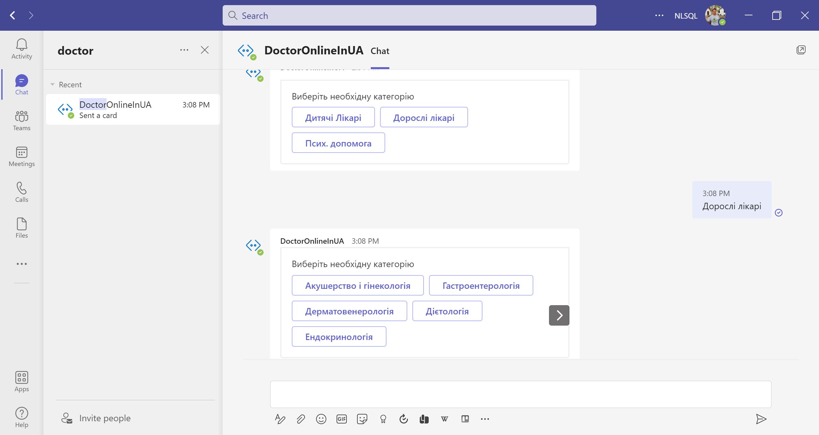The height and width of the screenshot is (435, 819).
Task: Open Calls from the sidebar
Action: click(x=21, y=192)
